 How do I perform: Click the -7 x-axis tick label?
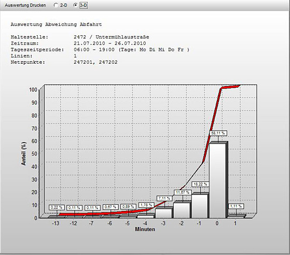(91, 223)
